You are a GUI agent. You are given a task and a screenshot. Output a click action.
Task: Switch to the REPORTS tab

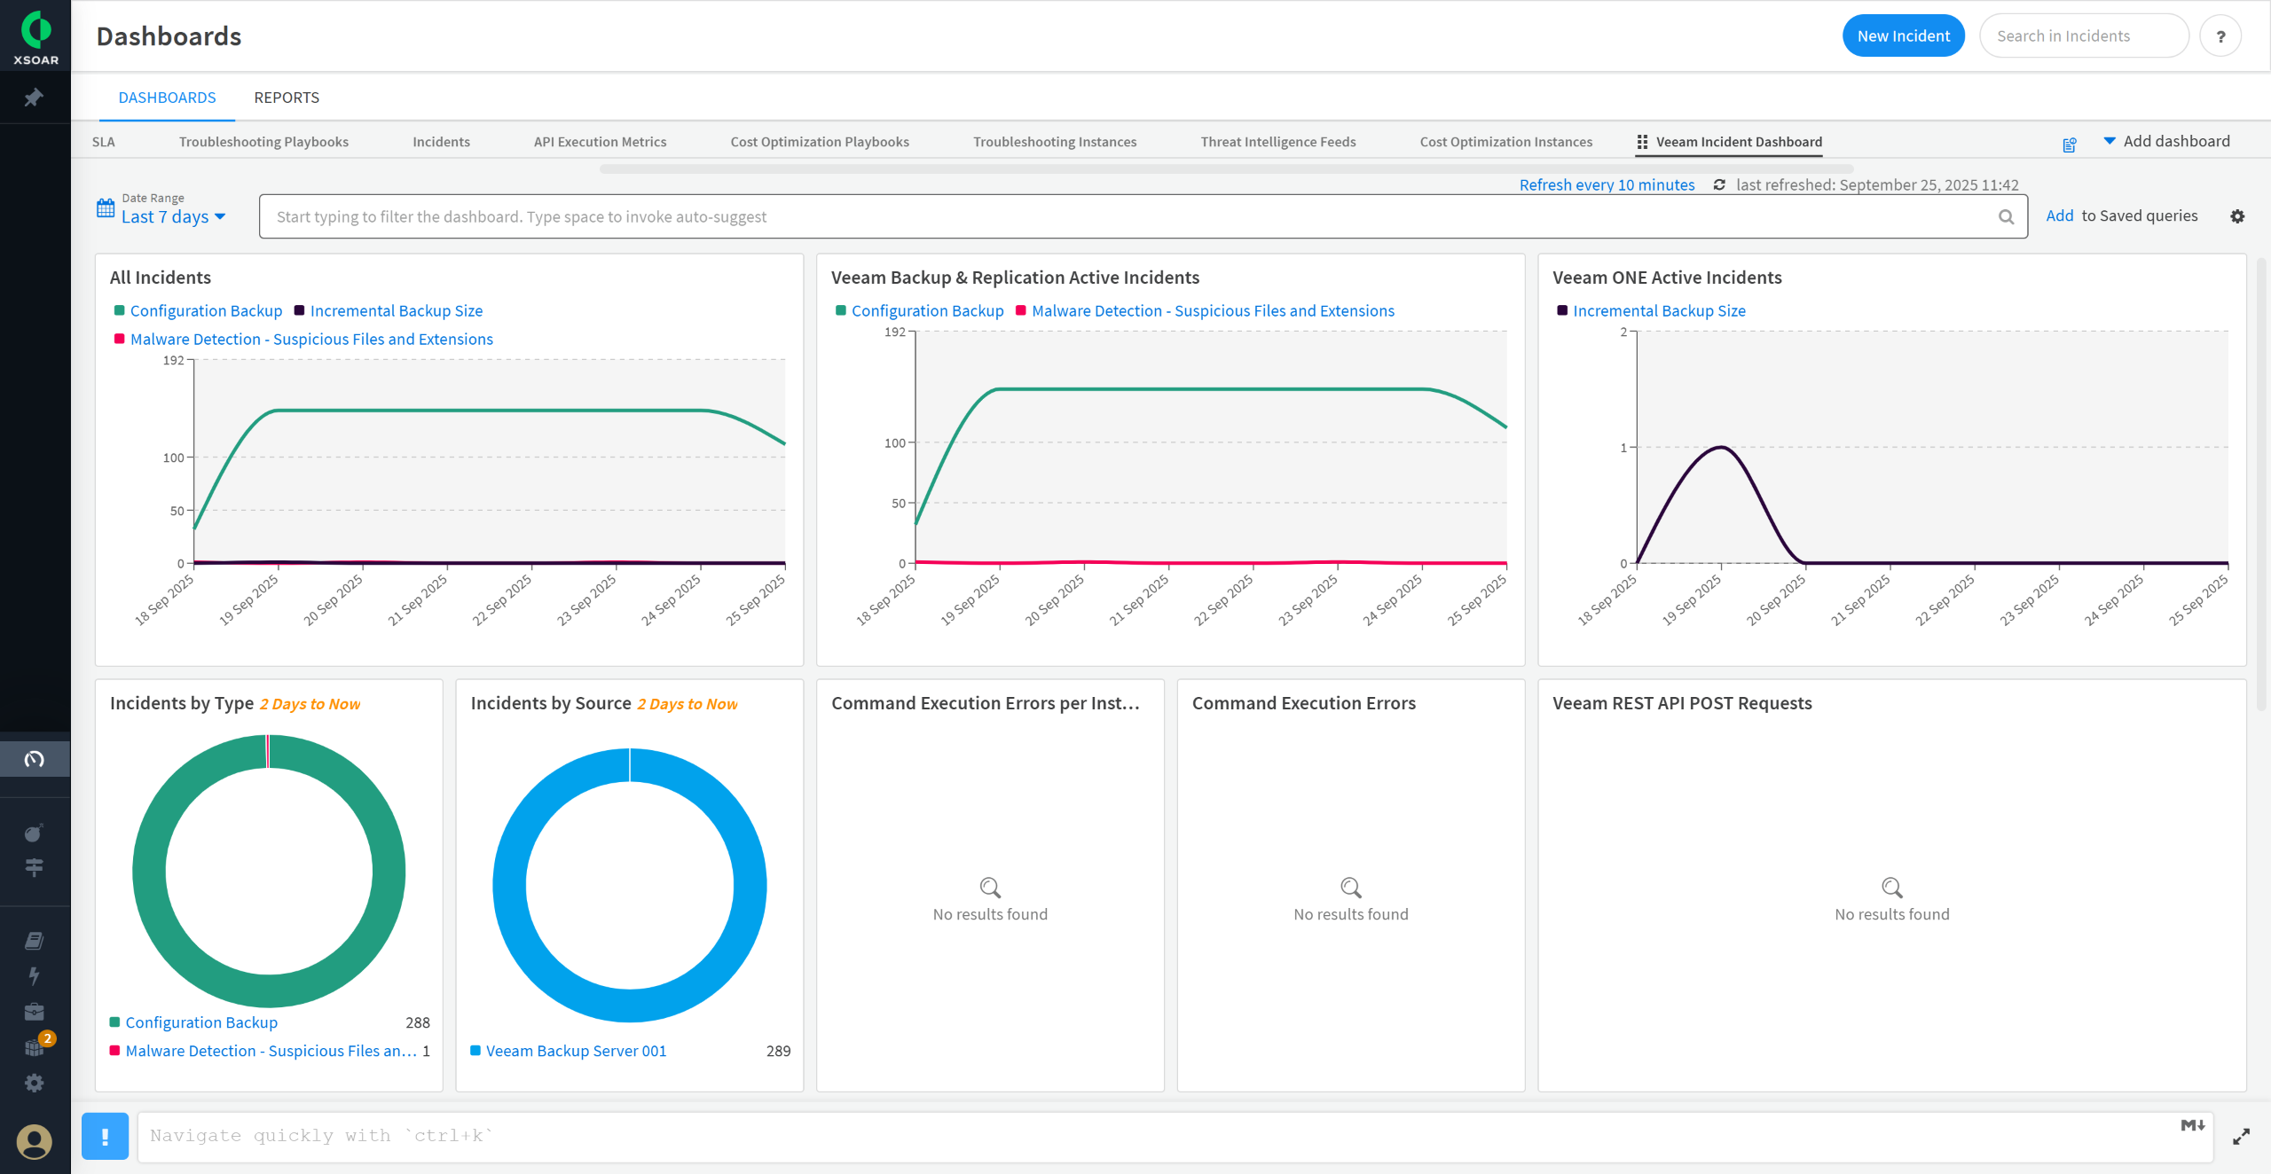287,98
